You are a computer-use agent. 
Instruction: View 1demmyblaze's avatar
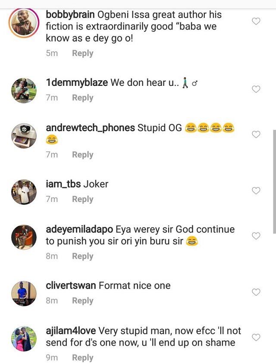[x=24, y=91]
